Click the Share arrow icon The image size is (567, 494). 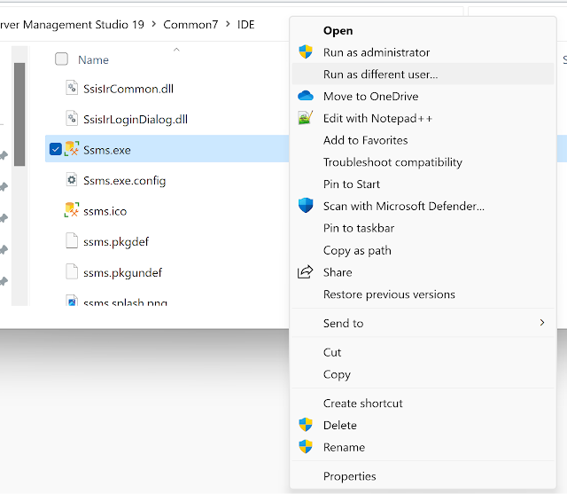[305, 271]
